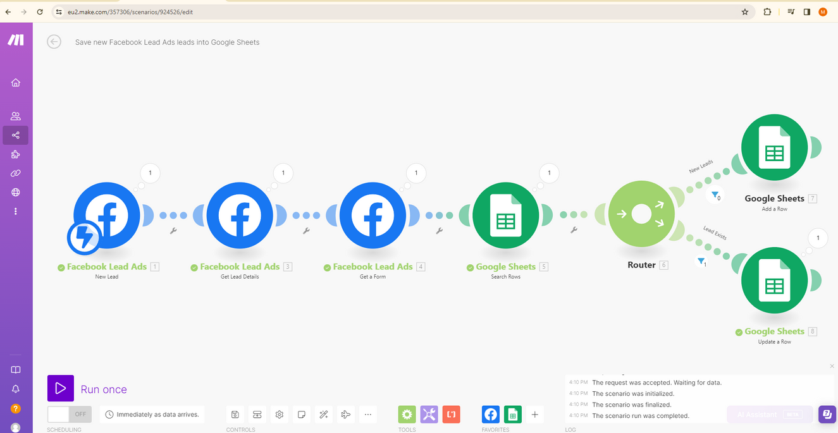Open the bubble above Get a Form

[416, 173]
